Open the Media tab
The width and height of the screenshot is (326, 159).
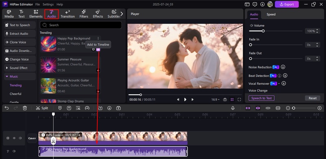point(9,14)
